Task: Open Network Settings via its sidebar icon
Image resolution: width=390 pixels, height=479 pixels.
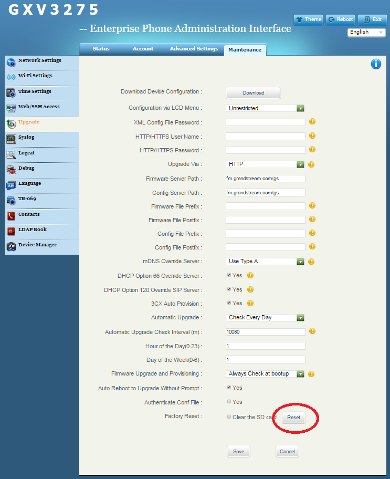Action: pyautogui.click(x=11, y=63)
